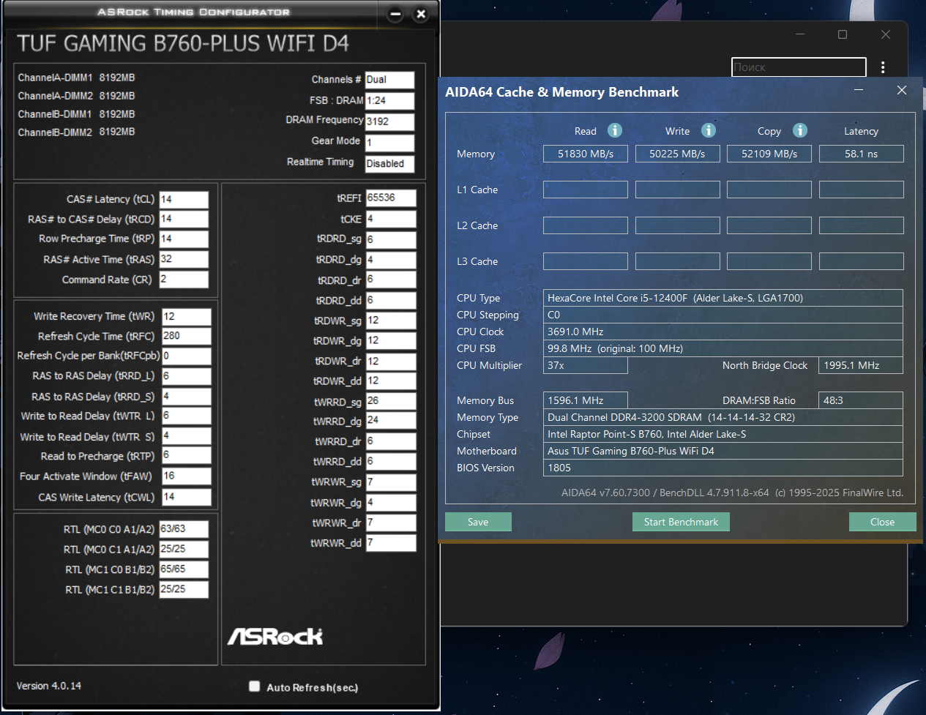Click the Read to Precharge (tRTP) field
Viewport: 926px width, 715px height.
pyautogui.click(x=187, y=455)
